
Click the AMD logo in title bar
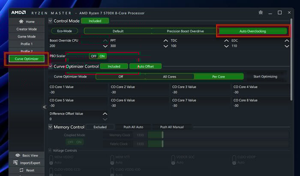[x=18, y=12]
